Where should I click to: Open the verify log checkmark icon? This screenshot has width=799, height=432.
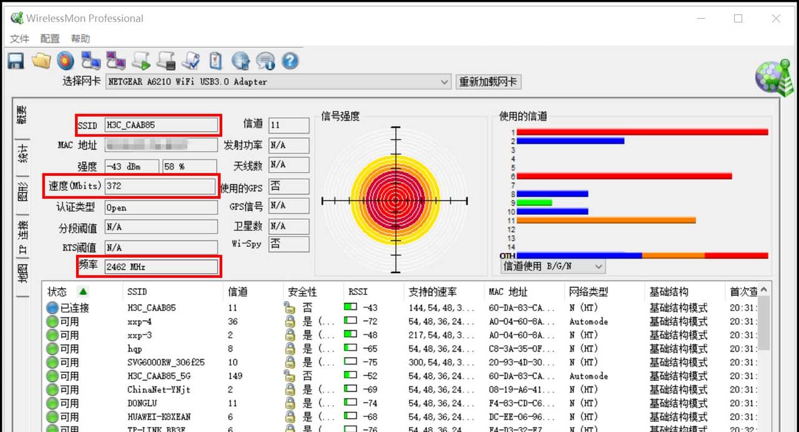click(x=190, y=60)
